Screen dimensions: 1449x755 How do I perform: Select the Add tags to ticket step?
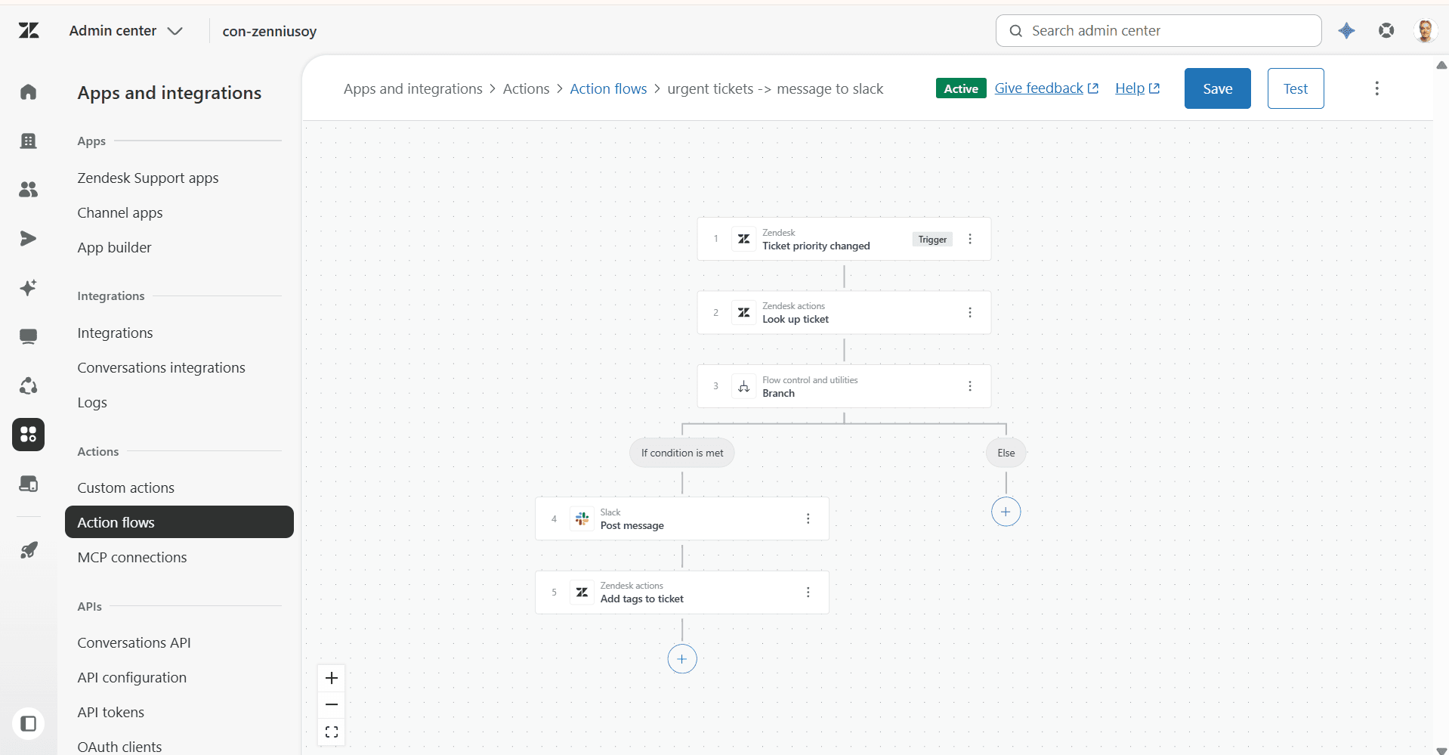point(682,593)
